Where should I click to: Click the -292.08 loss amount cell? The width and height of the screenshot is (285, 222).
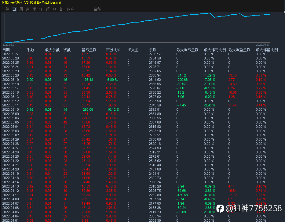click(x=87, y=110)
